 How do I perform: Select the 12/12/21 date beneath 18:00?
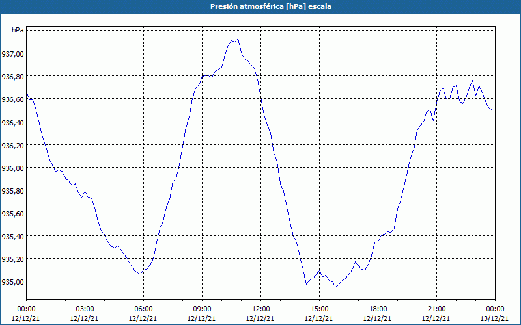[x=378, y=318]
